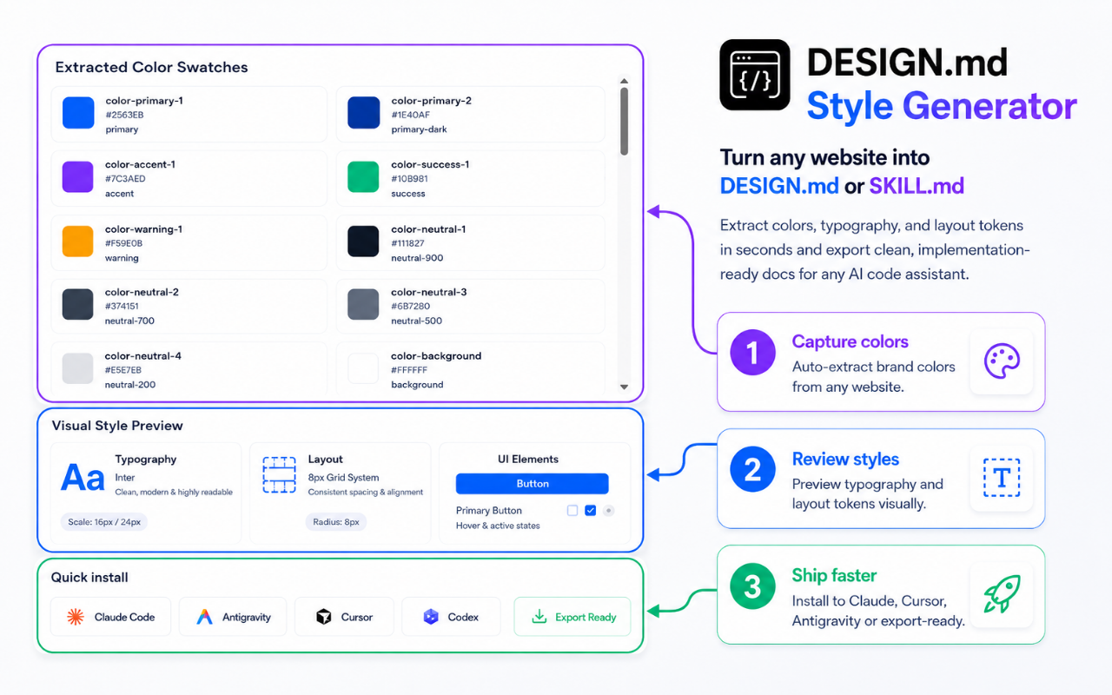Image resolution: width=1112 pixels, height=695 pixels.
Task: Click the Inter font name text
Action: click(125, 478)
